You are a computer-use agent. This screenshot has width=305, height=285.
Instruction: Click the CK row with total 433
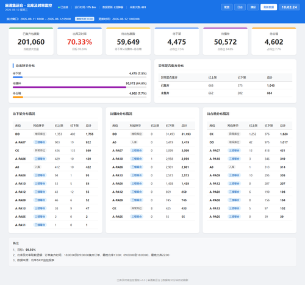pyautogui.click(x=152, y=208)
